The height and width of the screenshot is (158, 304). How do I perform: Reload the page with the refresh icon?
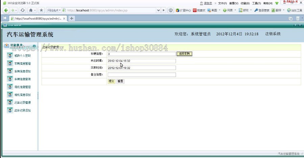coord(23,10)
